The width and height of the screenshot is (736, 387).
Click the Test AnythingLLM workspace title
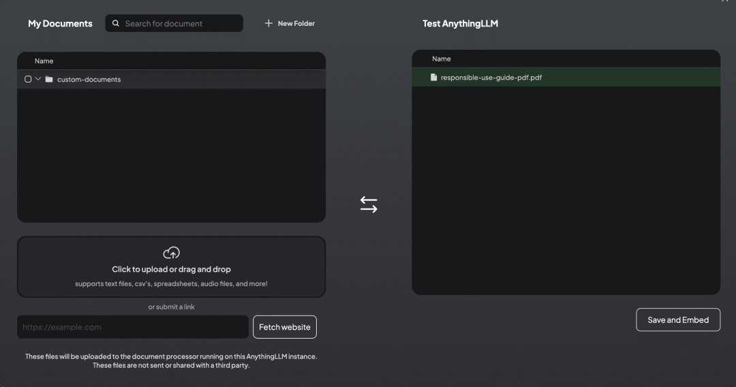[x=460, y=23]
